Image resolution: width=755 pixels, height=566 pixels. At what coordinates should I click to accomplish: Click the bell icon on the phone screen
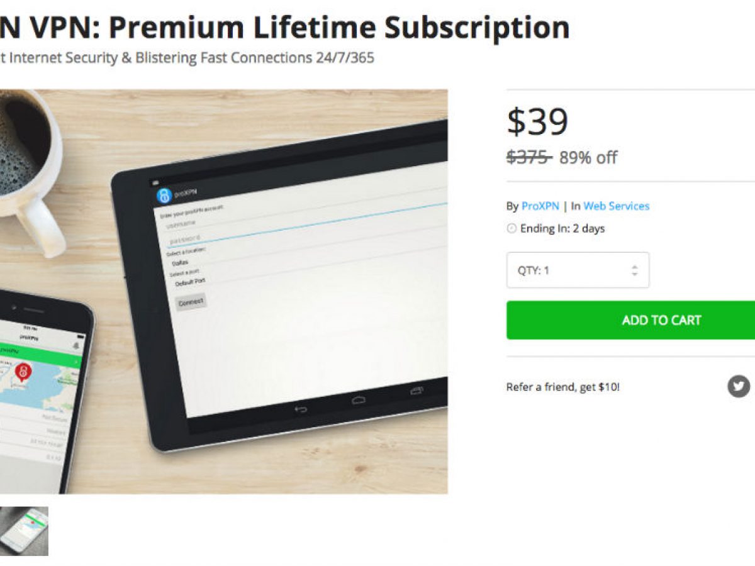click(77, 345)
